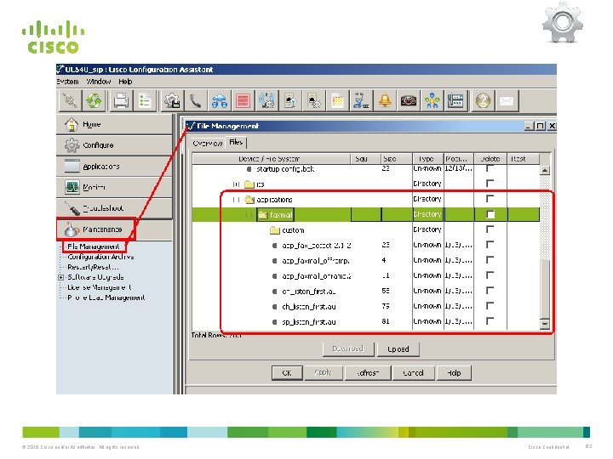Switch to the Overview tab
613x459 pixels.
[208, 144]
